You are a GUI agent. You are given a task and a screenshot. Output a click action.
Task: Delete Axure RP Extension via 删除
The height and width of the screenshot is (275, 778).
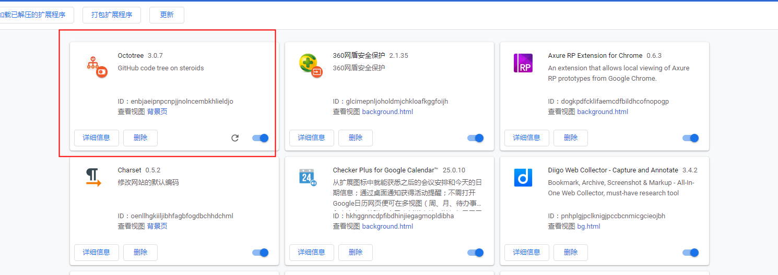click(x=571, y=138)
